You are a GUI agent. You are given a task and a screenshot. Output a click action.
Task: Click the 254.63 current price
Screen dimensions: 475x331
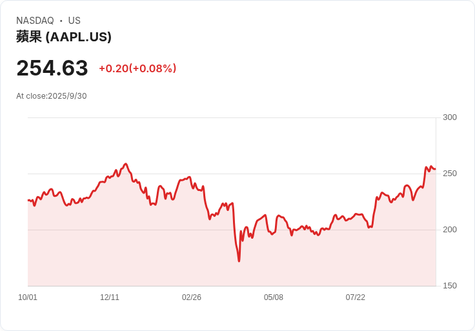52,68
